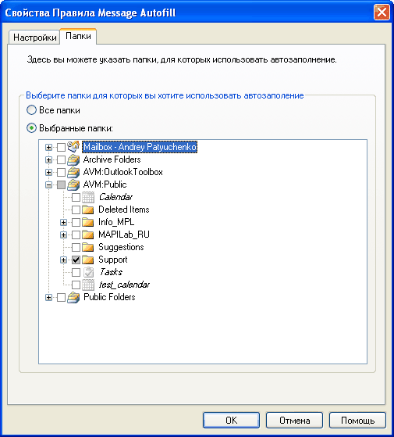Click the AVM:OutlookToolbox store icon

[x=73, y=172]
